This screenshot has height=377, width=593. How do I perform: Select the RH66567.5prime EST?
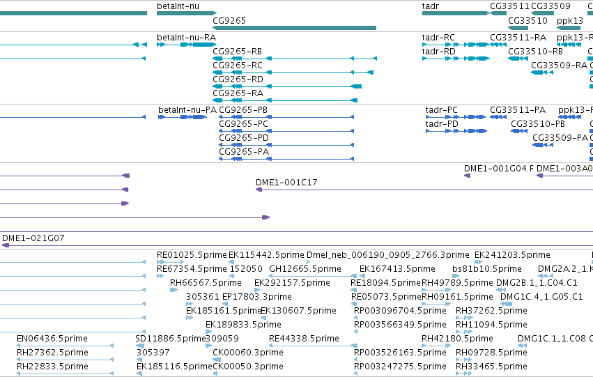coord(174,290)
